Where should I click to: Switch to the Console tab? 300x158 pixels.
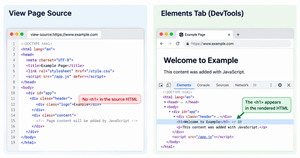point(203,85)
